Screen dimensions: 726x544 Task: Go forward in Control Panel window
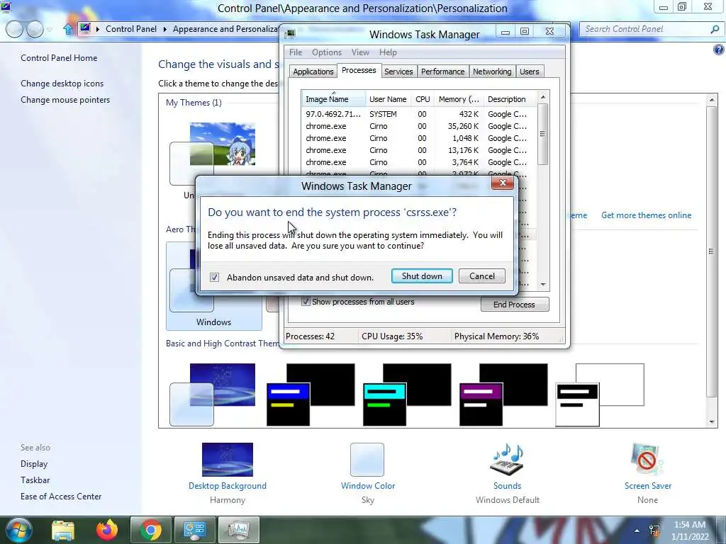click(35, 29)
